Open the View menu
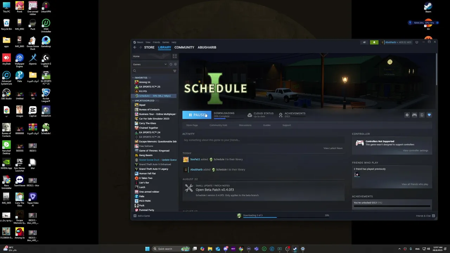The width and height of the screenshot is (450, 253). click(x=148, y=42)
